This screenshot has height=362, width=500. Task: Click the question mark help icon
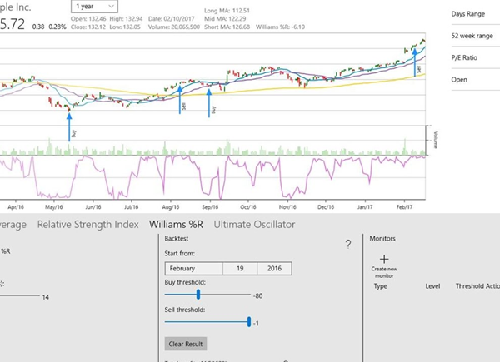click(347, 244)
